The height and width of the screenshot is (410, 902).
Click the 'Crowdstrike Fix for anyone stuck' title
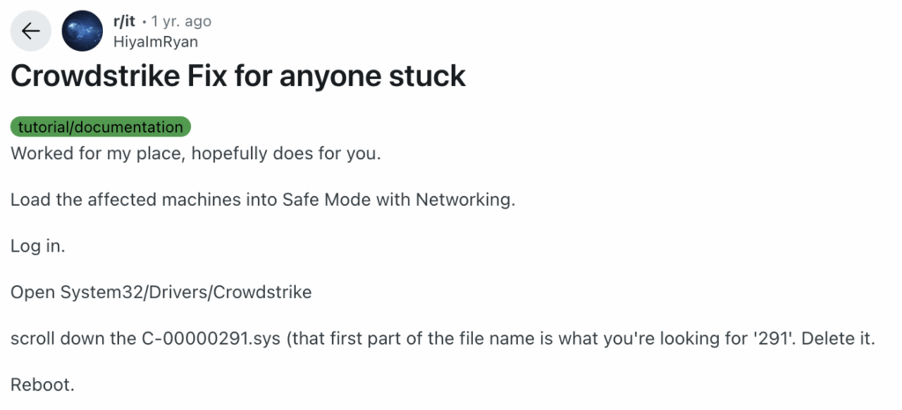238,77
